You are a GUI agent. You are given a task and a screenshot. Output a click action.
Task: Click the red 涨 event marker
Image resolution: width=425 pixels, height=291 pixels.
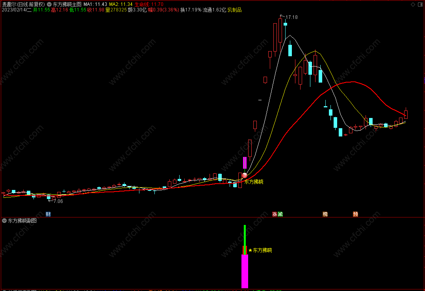(275, 214)
